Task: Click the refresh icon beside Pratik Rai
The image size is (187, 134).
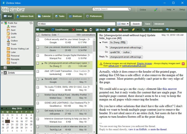Action: 31,23
